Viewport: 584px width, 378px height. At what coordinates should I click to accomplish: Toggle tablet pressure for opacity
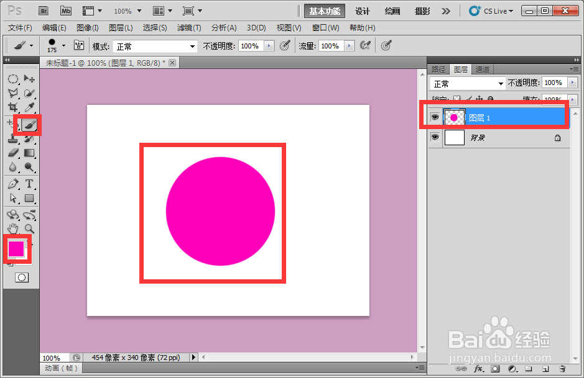click(x=285, y=46)
